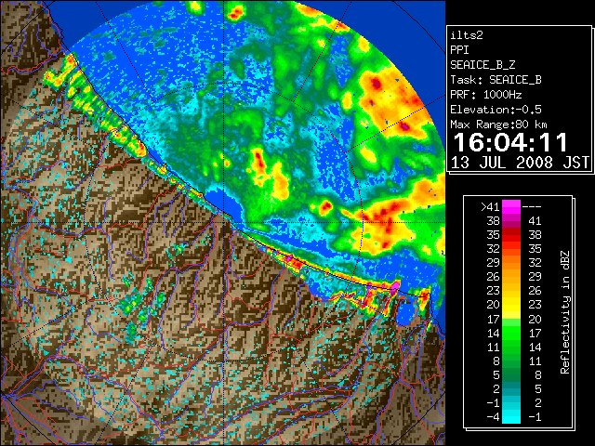The width and height of the screenshot is (595, 446).
Task: Click the '13 JUL 2008 JST' date
Action: coord(520,163)
